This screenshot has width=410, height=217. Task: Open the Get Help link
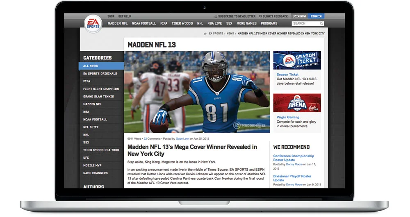click(125, 16)
